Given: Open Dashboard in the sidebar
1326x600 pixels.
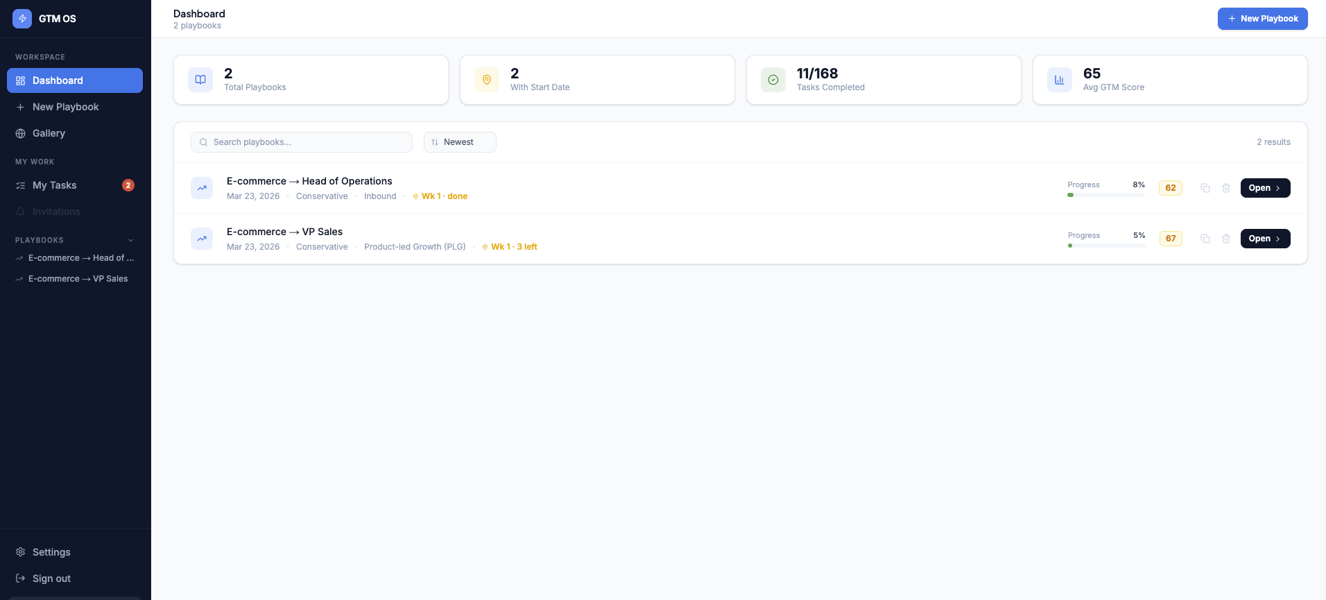Looking at the screenshot, I should (x=75, y=80).
